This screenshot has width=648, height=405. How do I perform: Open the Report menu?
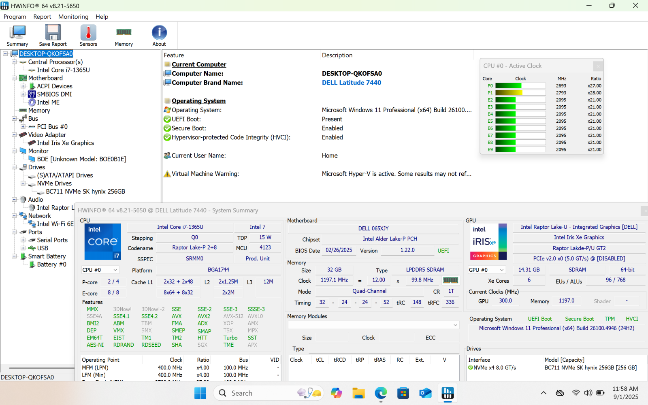point(42,17)
